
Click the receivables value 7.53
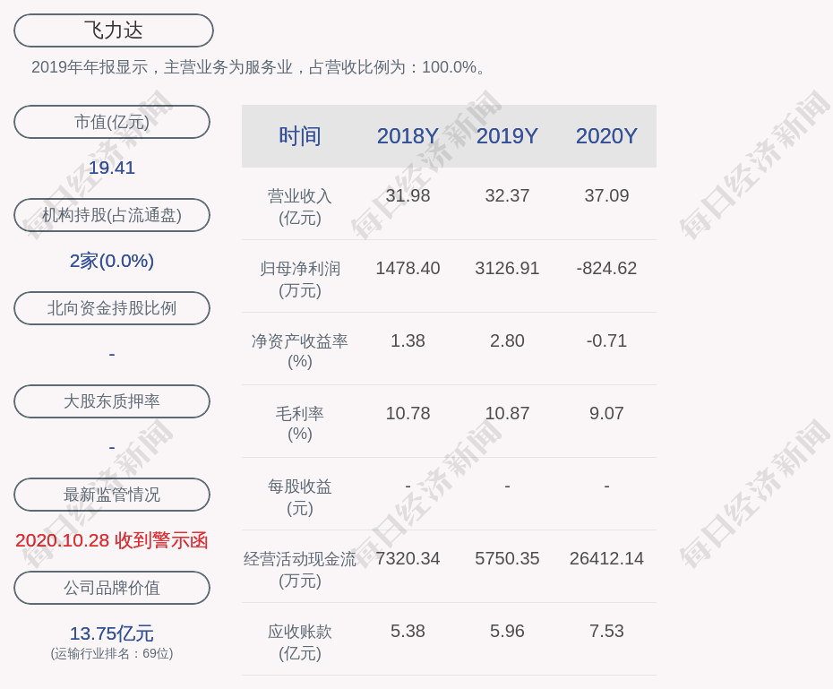606,631
